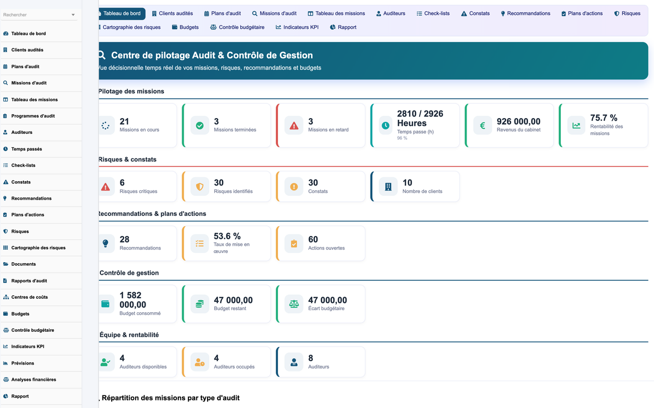Screen dimensions: 654x408
Task: Click the Actions ouvertes clipboard icon
Action: coord(294,244)
